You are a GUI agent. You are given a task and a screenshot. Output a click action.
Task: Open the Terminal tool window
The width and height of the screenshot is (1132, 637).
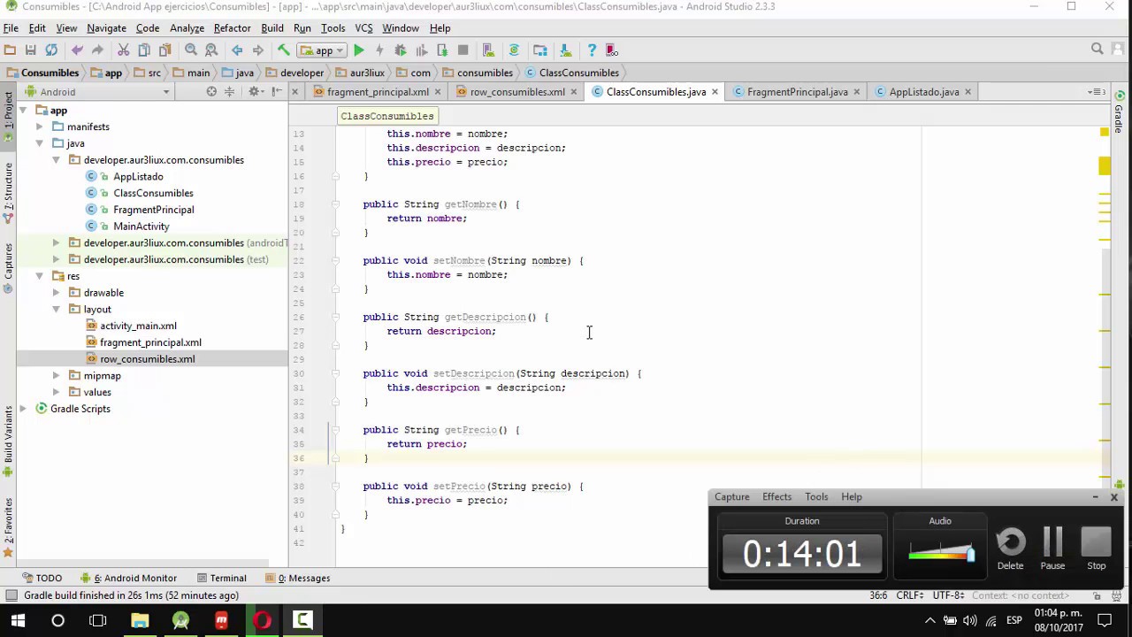(x=221, y=579)
